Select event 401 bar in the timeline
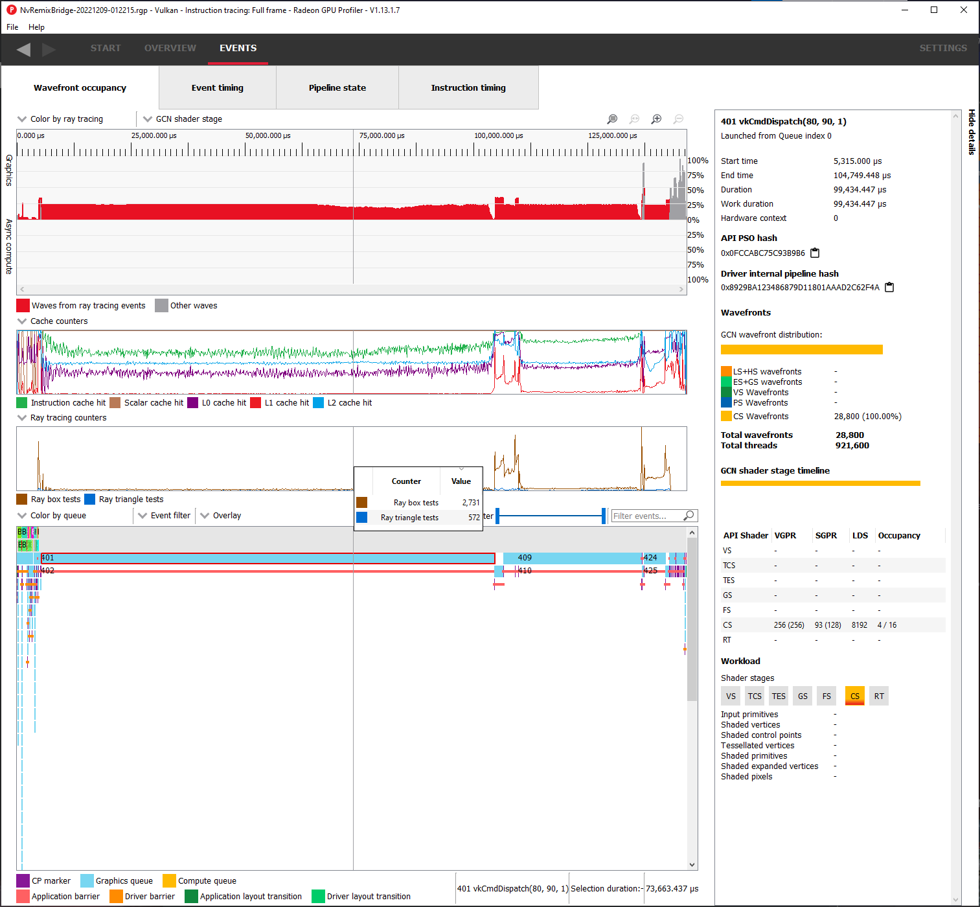 click(x=268, y=558)
